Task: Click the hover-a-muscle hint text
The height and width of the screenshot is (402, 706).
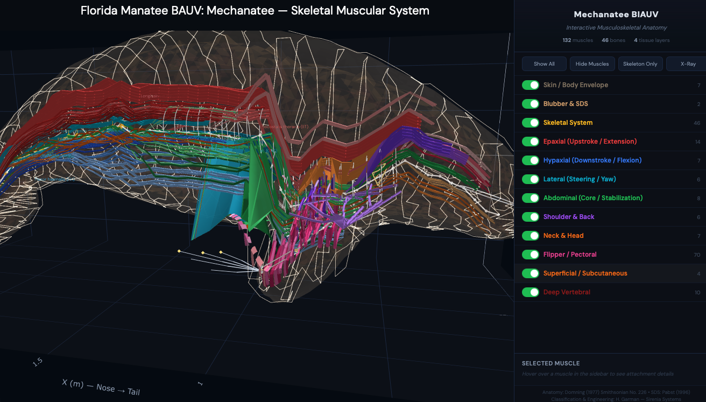Action: (x=598, y=373)
